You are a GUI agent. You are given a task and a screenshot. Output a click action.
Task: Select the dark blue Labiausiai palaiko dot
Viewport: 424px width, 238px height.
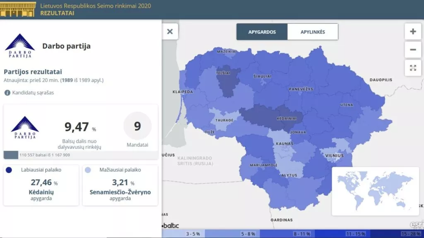click(9, 170)
